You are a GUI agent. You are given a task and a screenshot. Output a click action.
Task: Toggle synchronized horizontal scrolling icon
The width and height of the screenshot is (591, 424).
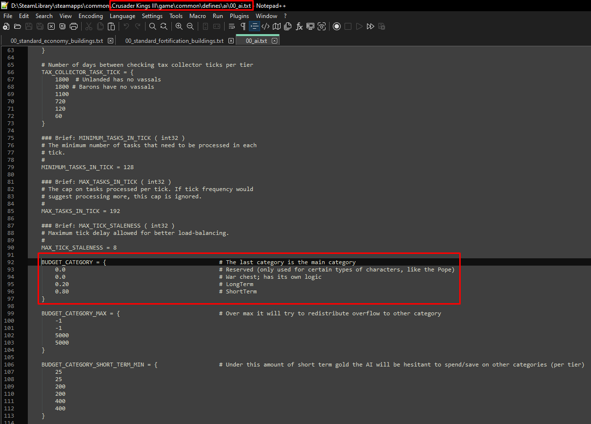pos(217,26)
